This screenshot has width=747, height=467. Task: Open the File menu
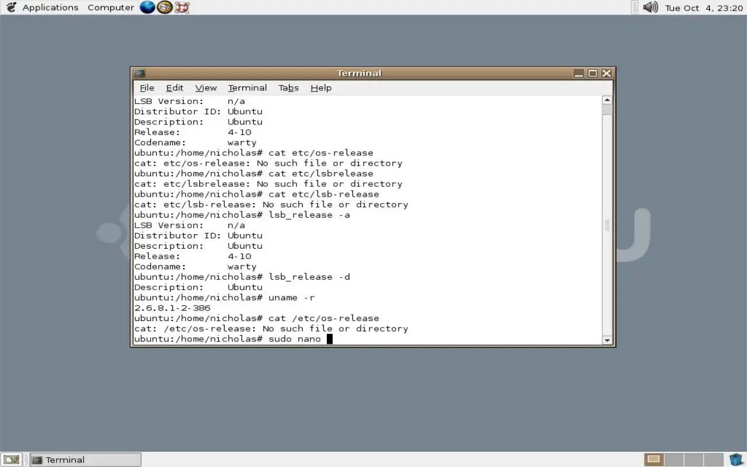coord(147,88)
